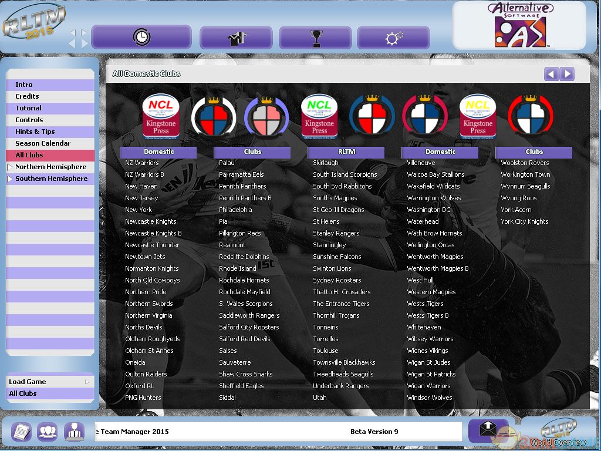Click the black-ringed red and blue crest

pos(214,116)
